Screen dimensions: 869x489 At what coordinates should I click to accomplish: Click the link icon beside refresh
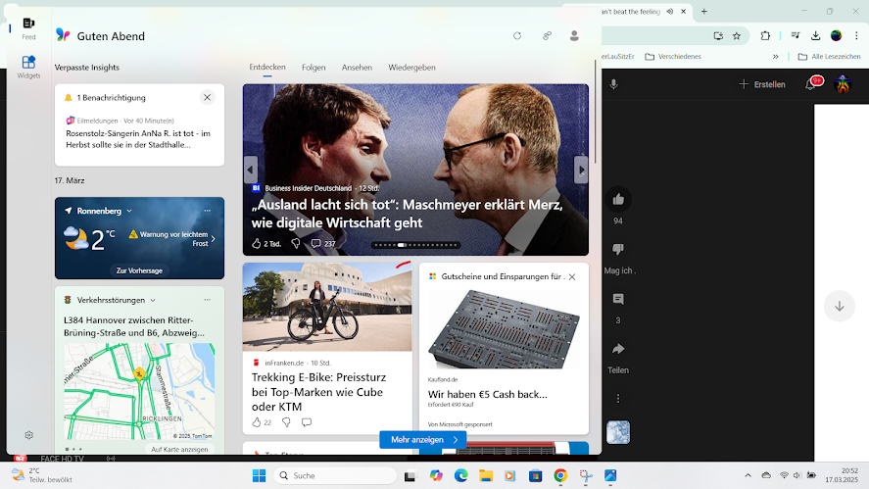click(547, 36)
